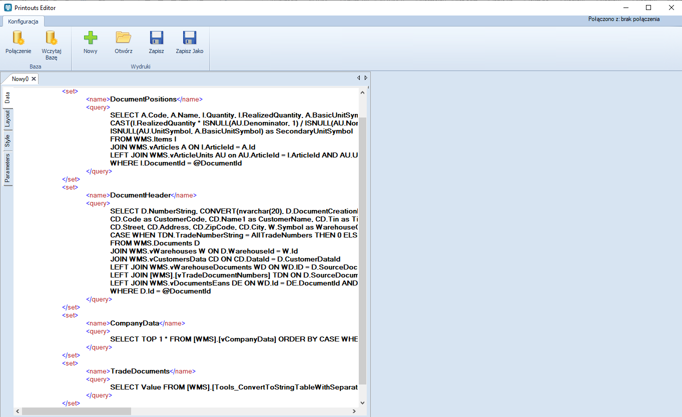Click the horizontal scrollbar left arrow
Viewport: 682px width, 417px height.
tap(18, 411)
